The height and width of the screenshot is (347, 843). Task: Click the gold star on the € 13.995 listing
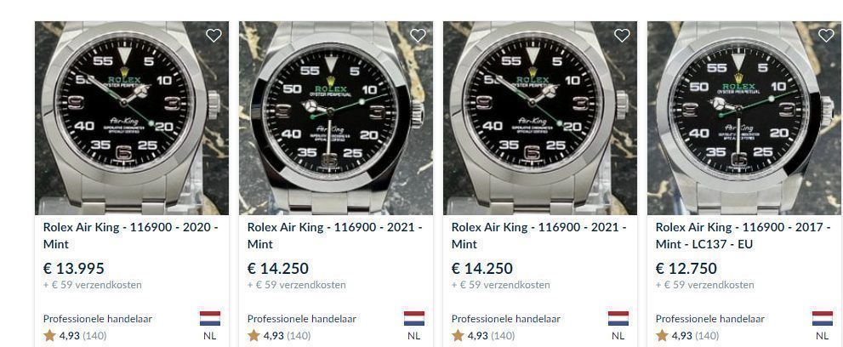click(49, 336)
